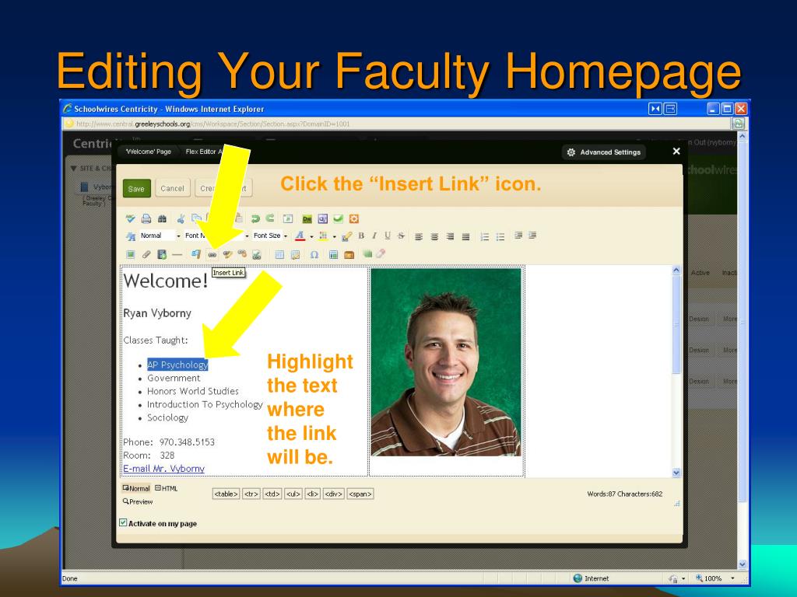Insert a numbered list
This screenshot has height=597, width=797.
coord(485,236)
